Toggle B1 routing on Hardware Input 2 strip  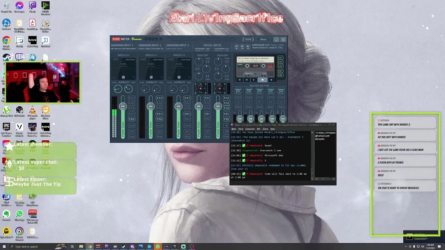click(159, 114)
